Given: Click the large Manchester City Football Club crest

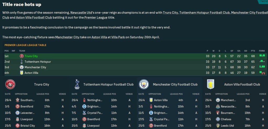Looking at the screenshot, I should point(144,84).
